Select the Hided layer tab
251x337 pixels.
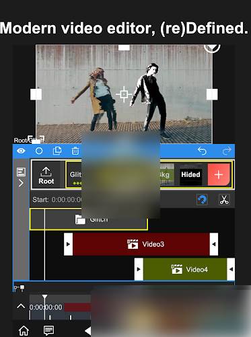(190, 175)
